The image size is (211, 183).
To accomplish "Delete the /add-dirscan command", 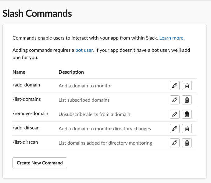I will pos(187,128).
